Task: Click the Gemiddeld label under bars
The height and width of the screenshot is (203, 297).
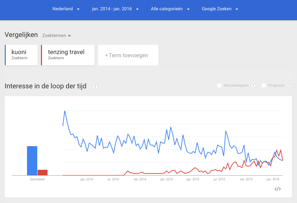Action: click(x=37, y=179)
